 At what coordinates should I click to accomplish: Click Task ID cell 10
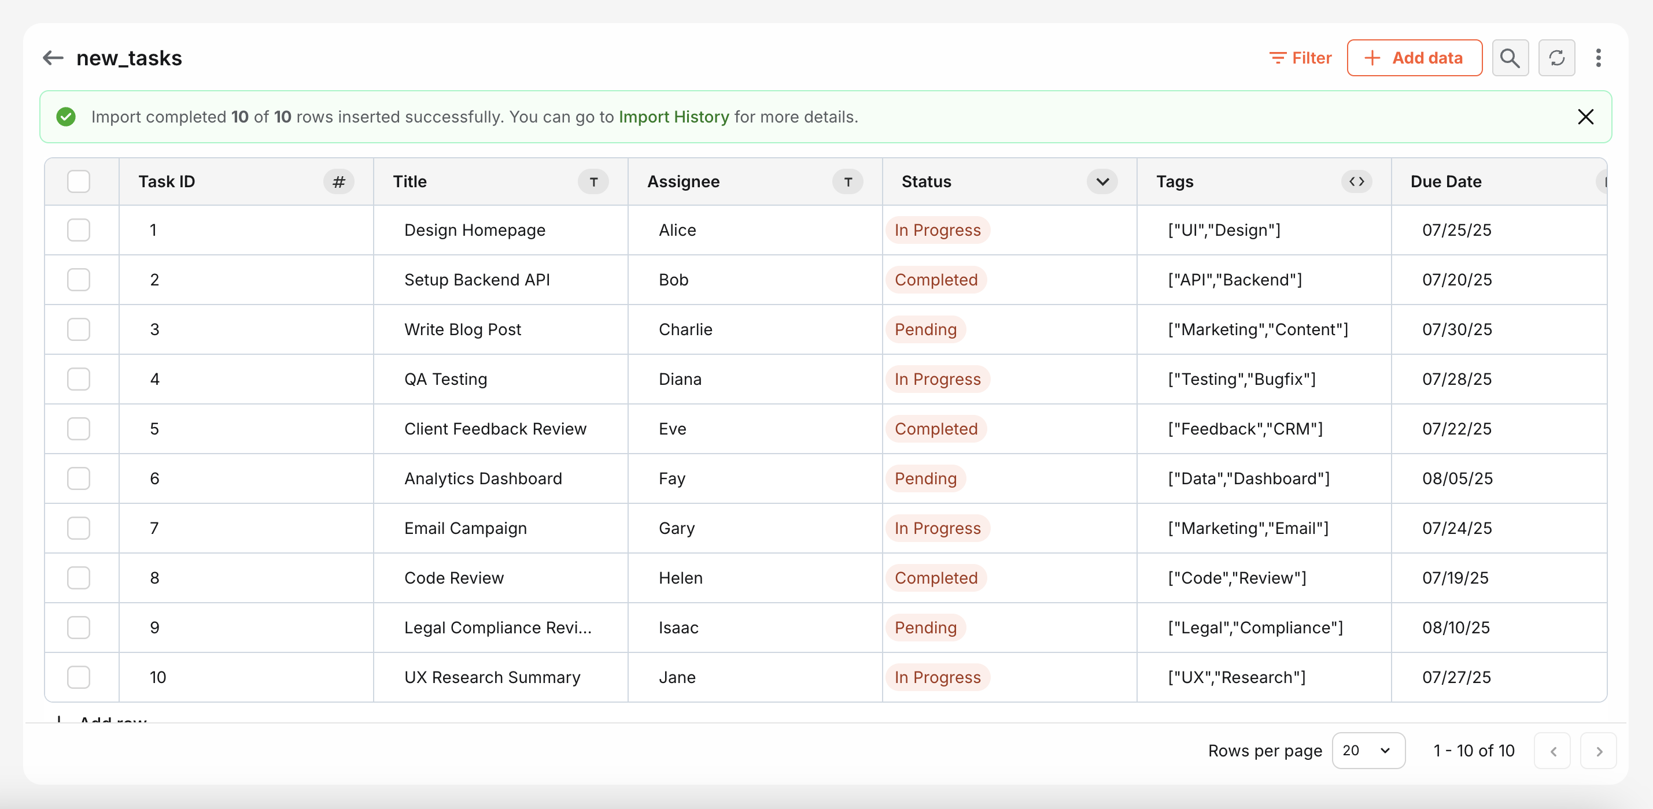point(246,677)
